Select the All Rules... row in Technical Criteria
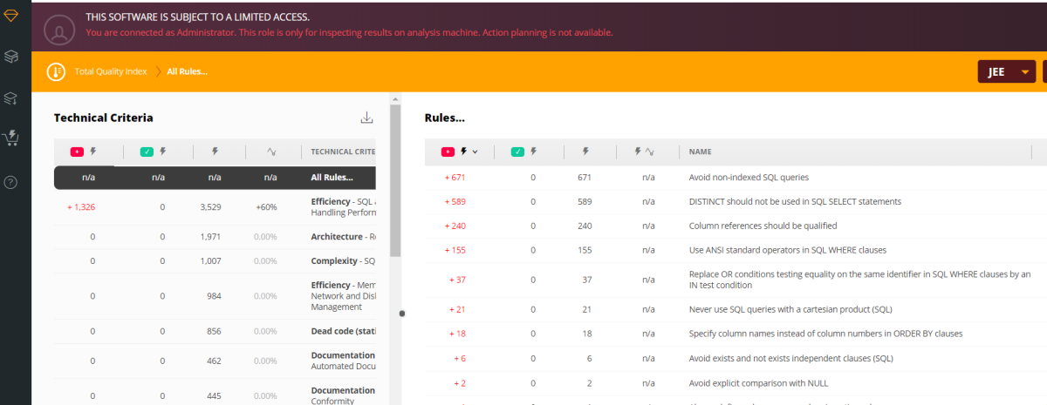The width and height of the screenshot is (1047, 405). tap(332, 178)
